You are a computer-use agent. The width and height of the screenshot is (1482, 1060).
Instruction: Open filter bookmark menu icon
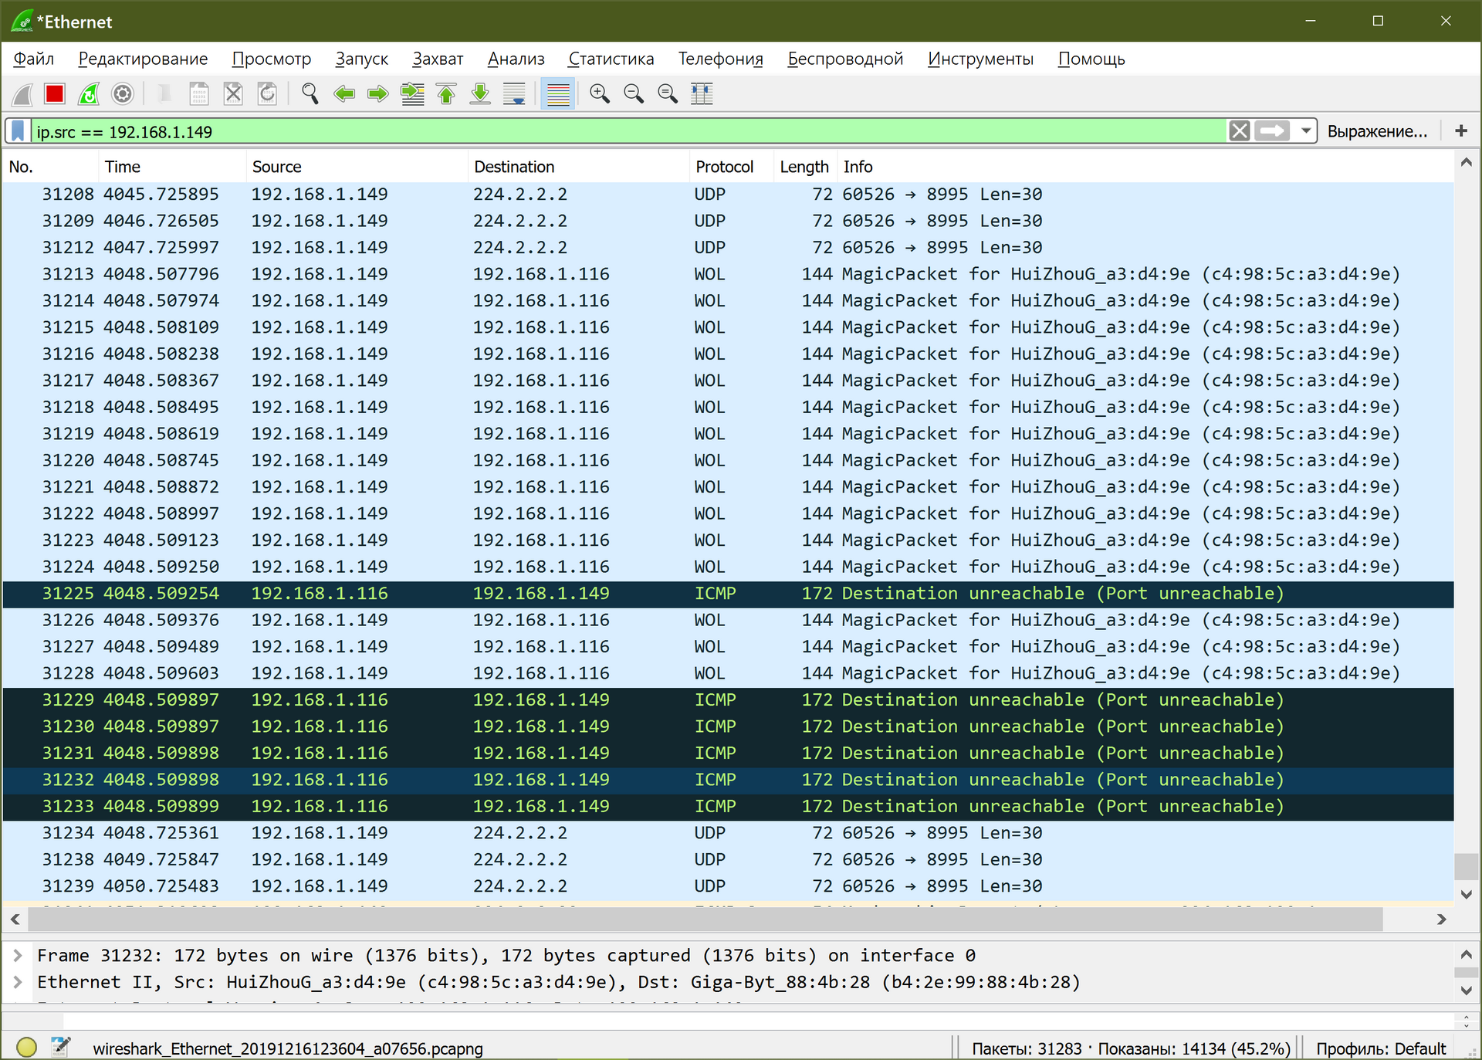point(19,131)
